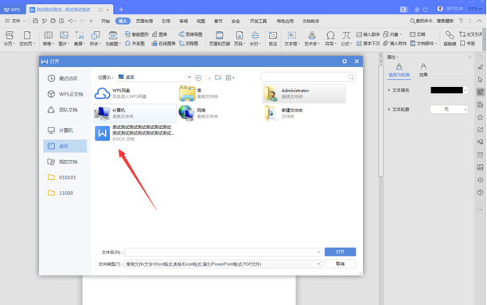Viewport: 487px width, 305px height.
Task: Click the black 文本填充 color swatch
Action: 446,90
